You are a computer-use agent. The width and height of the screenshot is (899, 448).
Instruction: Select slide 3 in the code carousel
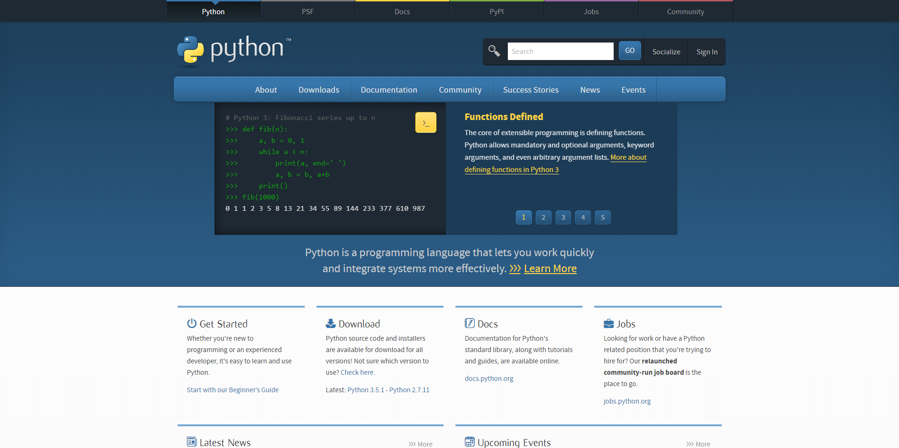(x=563, y=217)
